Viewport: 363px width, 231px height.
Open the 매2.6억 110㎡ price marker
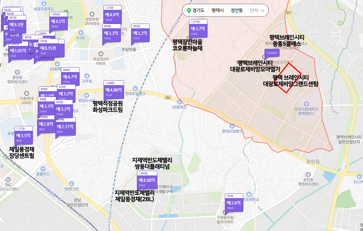234,203
